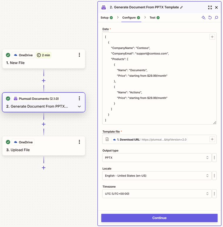Add a step after Generate Document
The image size is (223, 227).
[44, 124]
